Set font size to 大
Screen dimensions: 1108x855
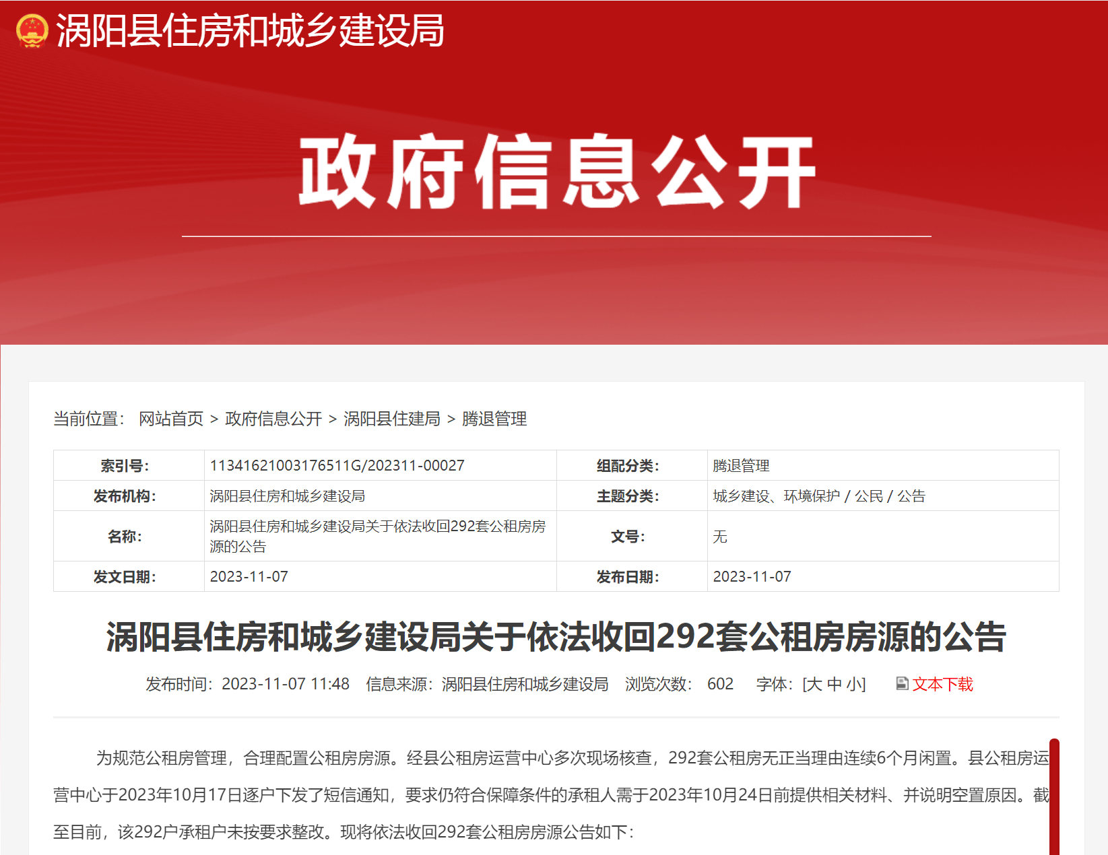[x=814, y=684]
